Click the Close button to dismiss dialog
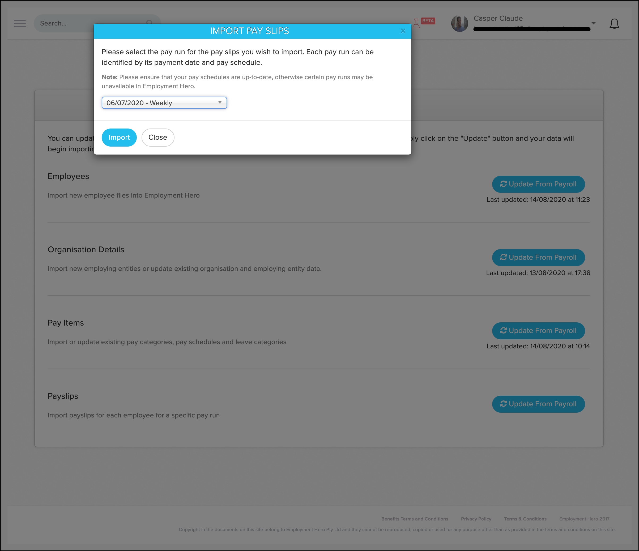 click(x=157, y=137)
